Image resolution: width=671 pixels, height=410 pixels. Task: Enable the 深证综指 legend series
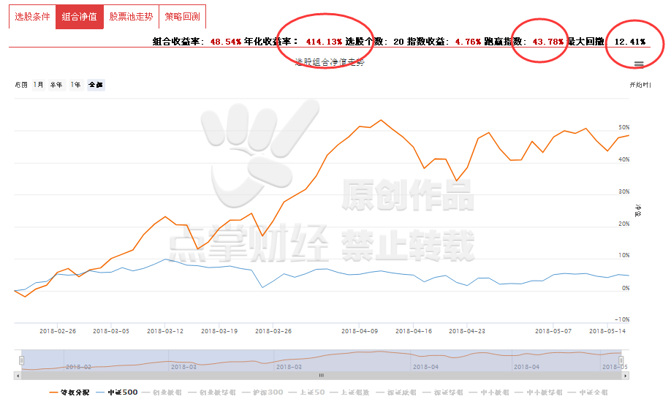click(442, 392)
